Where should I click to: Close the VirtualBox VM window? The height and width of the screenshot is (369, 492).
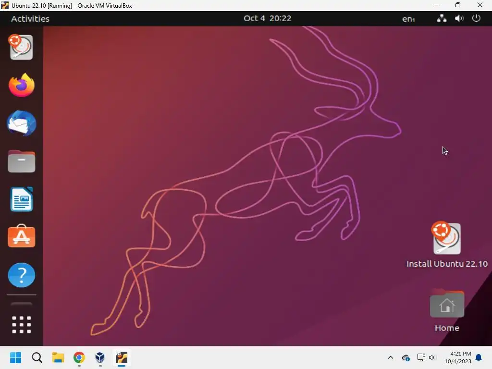[480, 5]
